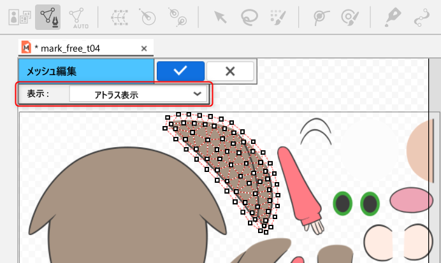Switch to the mark_free_t04 document tab
441x263 pixels.
pos(70,48)
